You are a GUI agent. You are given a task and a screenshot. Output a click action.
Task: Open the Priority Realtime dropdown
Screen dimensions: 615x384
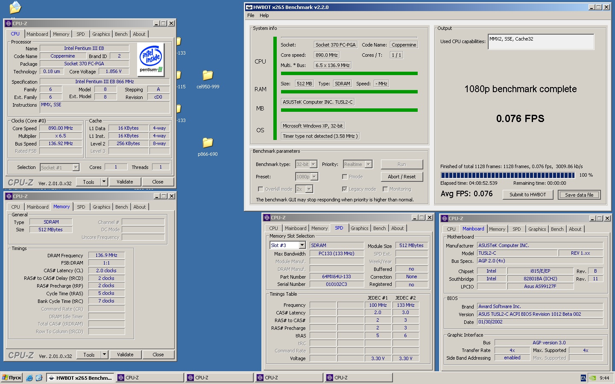pyautogui.click(x=368, y=164)
